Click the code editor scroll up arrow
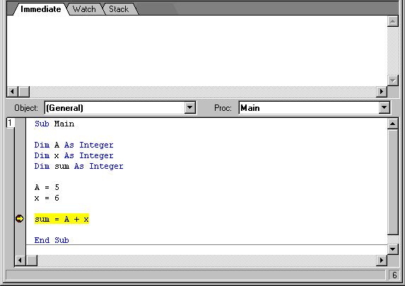Image resolution: width=405 pixels, height=286 pixels. [x=392, y=124]
